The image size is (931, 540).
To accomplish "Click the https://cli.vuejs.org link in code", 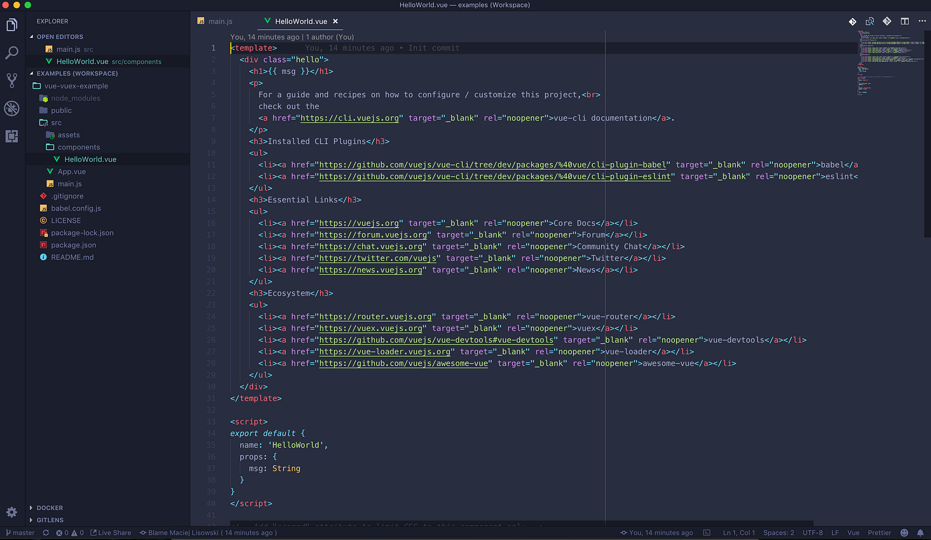I will pyautogui.click(x=350, y=118).
